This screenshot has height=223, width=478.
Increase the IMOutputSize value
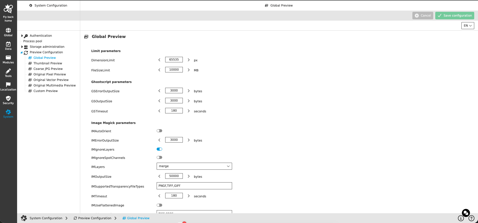pyautogui.click(x=189, y=176)
